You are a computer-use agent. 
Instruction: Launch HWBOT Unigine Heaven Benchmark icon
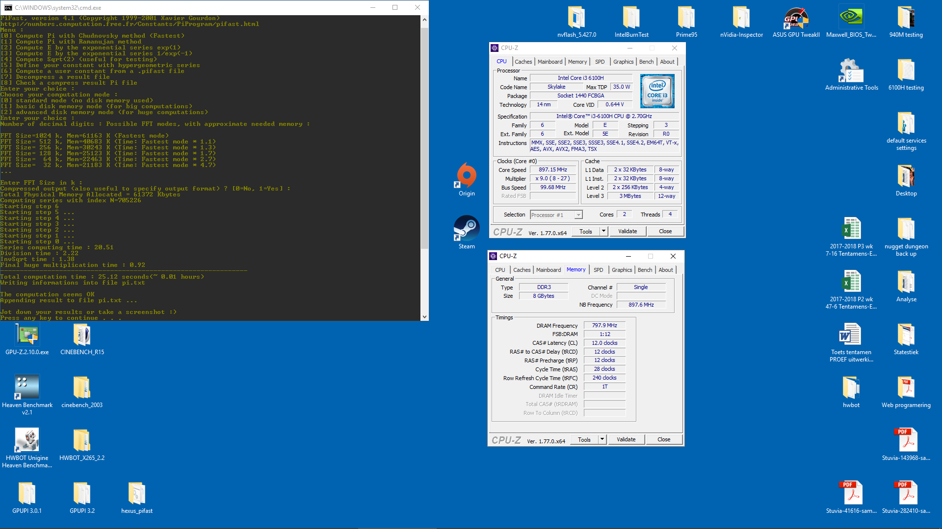27,448
